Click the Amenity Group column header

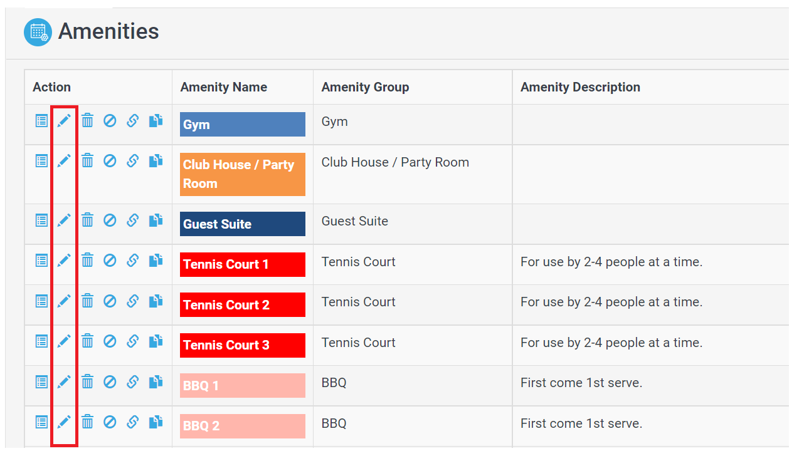pos(365,87)
